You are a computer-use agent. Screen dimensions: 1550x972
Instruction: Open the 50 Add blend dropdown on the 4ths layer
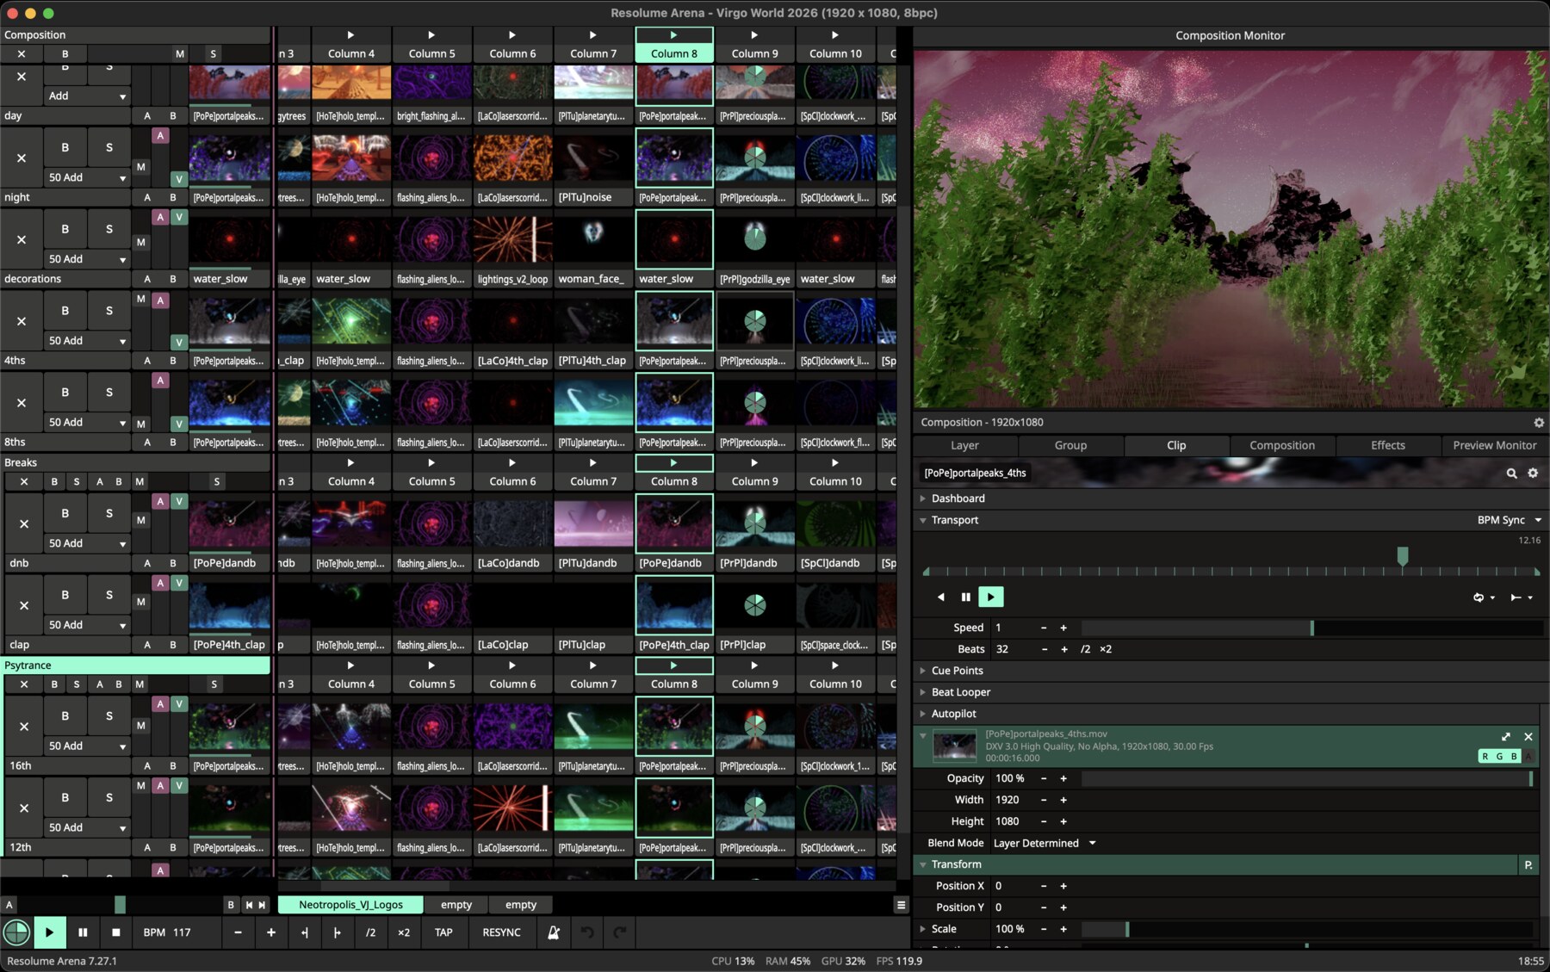tap(87, 341)
